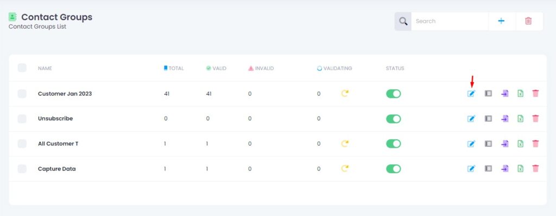This screenshot has height=216, width=556.
Task: Toggle status of Customer Jan 2023
Action: point(394,94)
